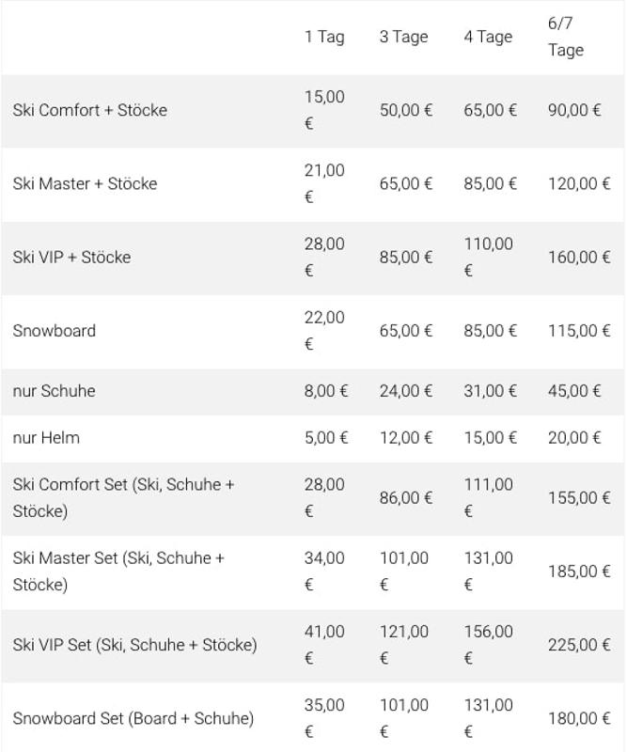The image size is (627, 752).
Task: Click the '3 Tage' column header
Action: 403,37
